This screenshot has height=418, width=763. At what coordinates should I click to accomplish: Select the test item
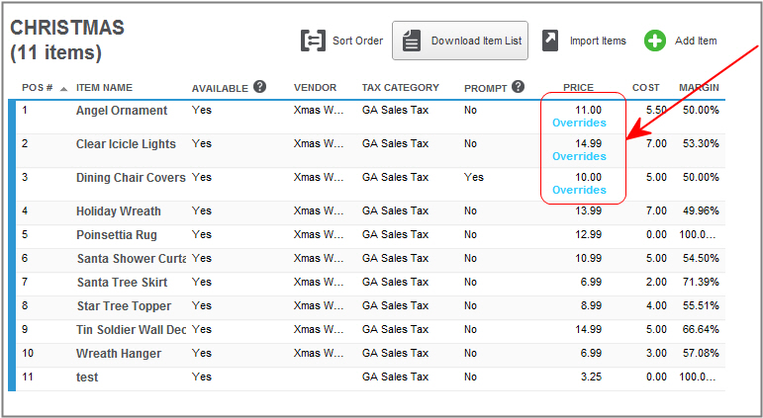87,377
